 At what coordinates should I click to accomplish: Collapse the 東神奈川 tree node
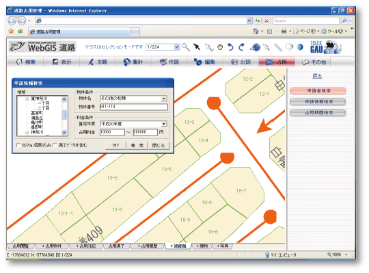point(27,99)
